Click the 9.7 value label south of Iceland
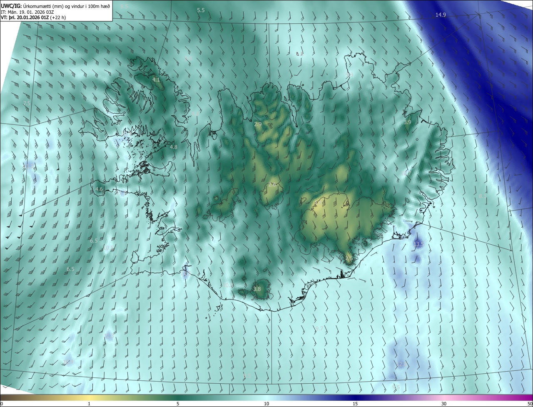Viewport: 533px width, 407px height. tap(319, 328)
